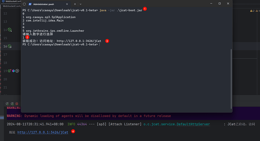
Task: Stop the running process with the red square
Action: (17, 104)
